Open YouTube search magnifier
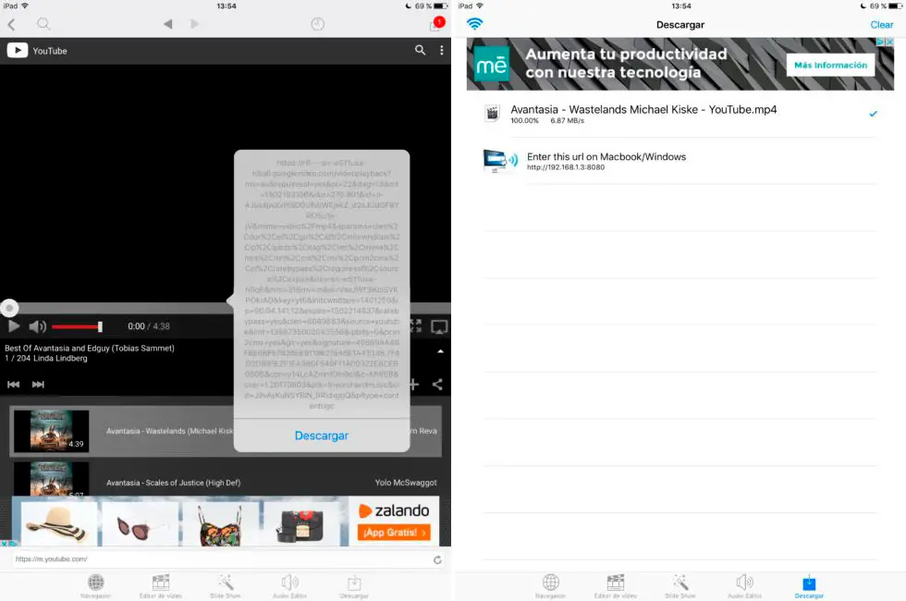The image size is (906, 601). 420,50
